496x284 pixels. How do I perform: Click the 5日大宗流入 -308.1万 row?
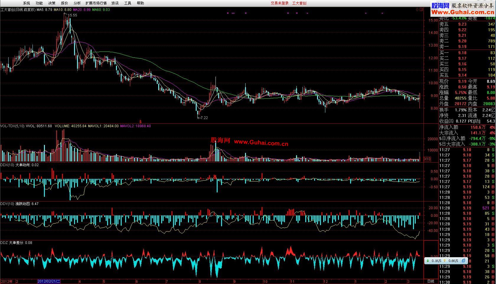point(467,144)
